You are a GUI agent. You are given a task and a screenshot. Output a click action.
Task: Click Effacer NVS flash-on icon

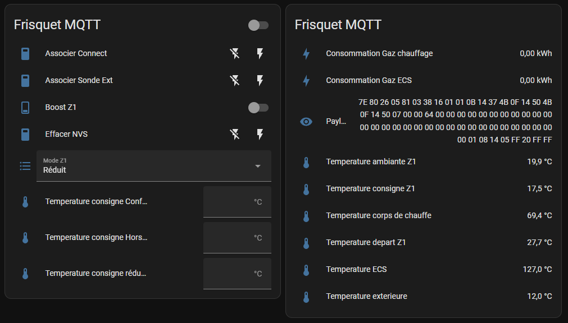260,135
